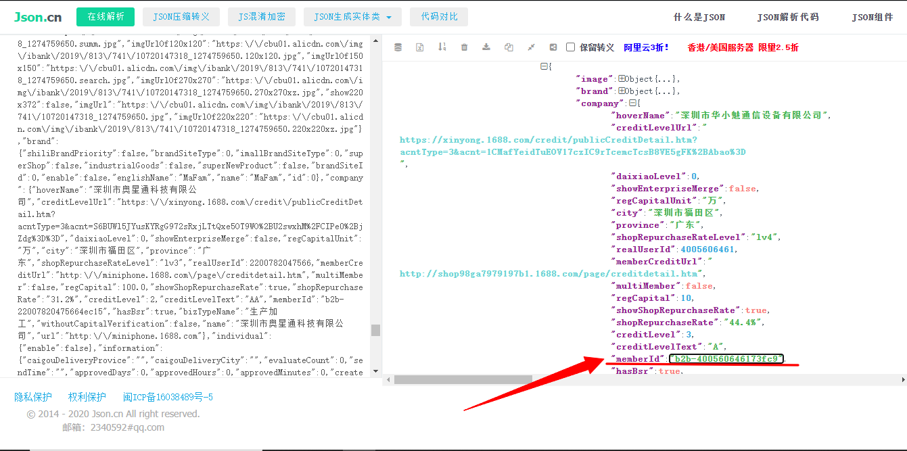Click the compress arrows icon
Image resolution: width=907 pixels, height=451 pixels.
tap(531, 47)
